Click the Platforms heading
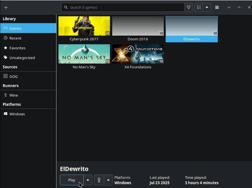The image size is (252, 188). [12, 104]
